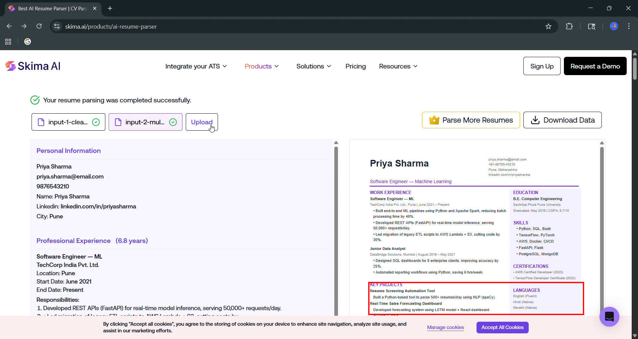Screen dimensions: 638x339
Task: Click the Personal Information heading
Action: [68, 151]
